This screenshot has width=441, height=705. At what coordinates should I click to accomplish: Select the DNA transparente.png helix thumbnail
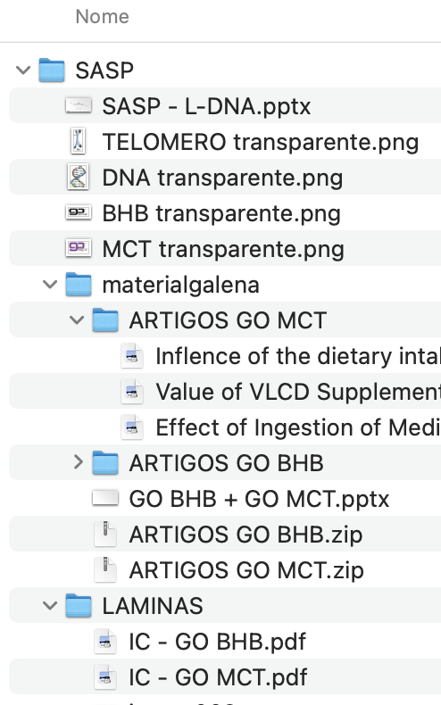point(79,178)
